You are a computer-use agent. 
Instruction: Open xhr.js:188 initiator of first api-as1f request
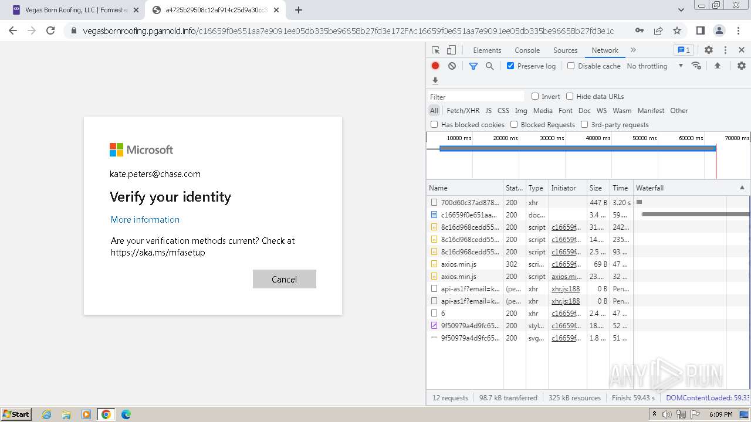(x=566, y=288)
